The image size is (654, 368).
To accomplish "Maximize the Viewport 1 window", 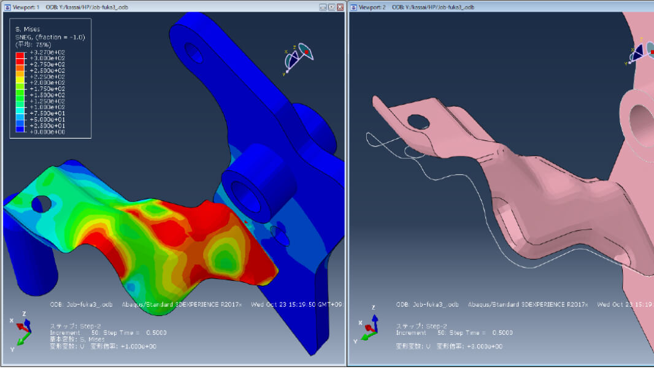I will coord(332,7).
